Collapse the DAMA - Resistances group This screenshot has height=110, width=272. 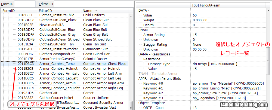click(x=154, y=54)
